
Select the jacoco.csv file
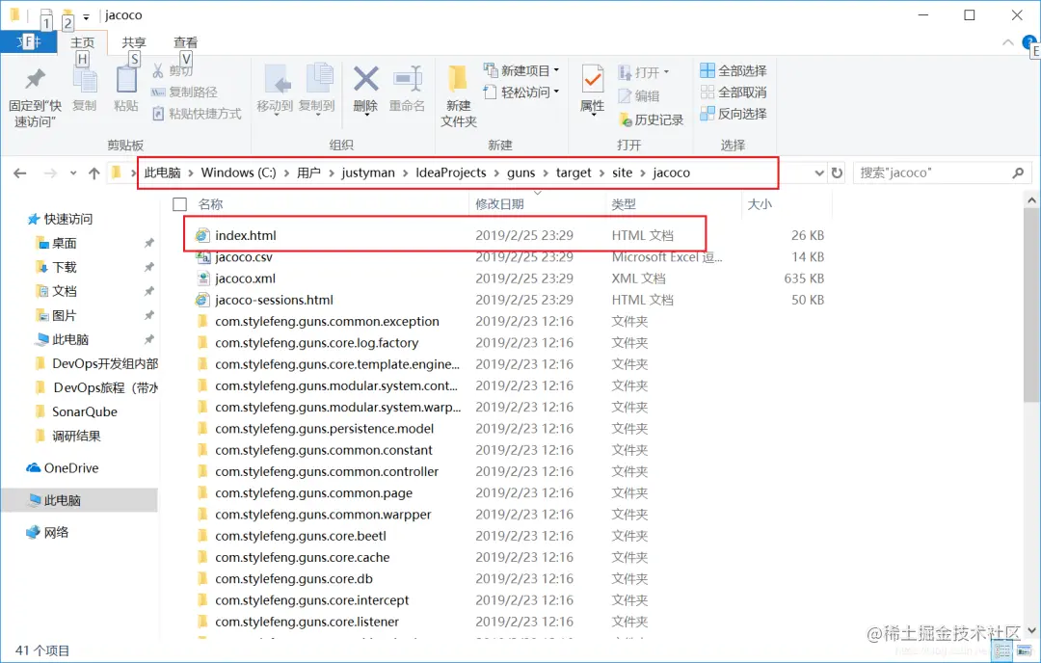coord(244,257)
